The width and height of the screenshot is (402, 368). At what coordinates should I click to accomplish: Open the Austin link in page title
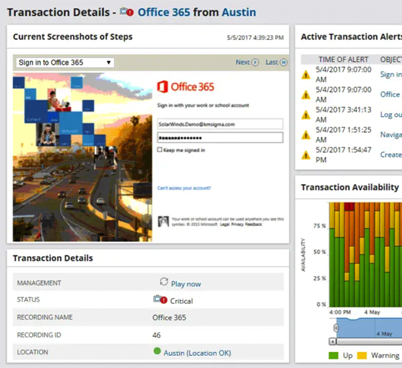coord(239,12)
